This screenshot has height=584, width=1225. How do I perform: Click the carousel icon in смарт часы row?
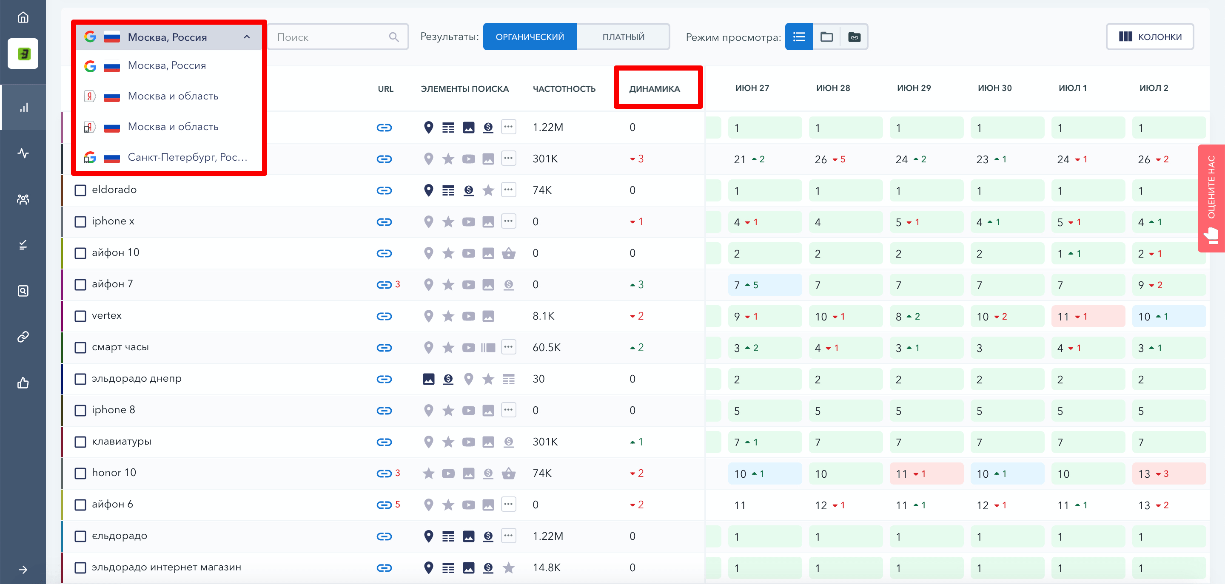488,347
